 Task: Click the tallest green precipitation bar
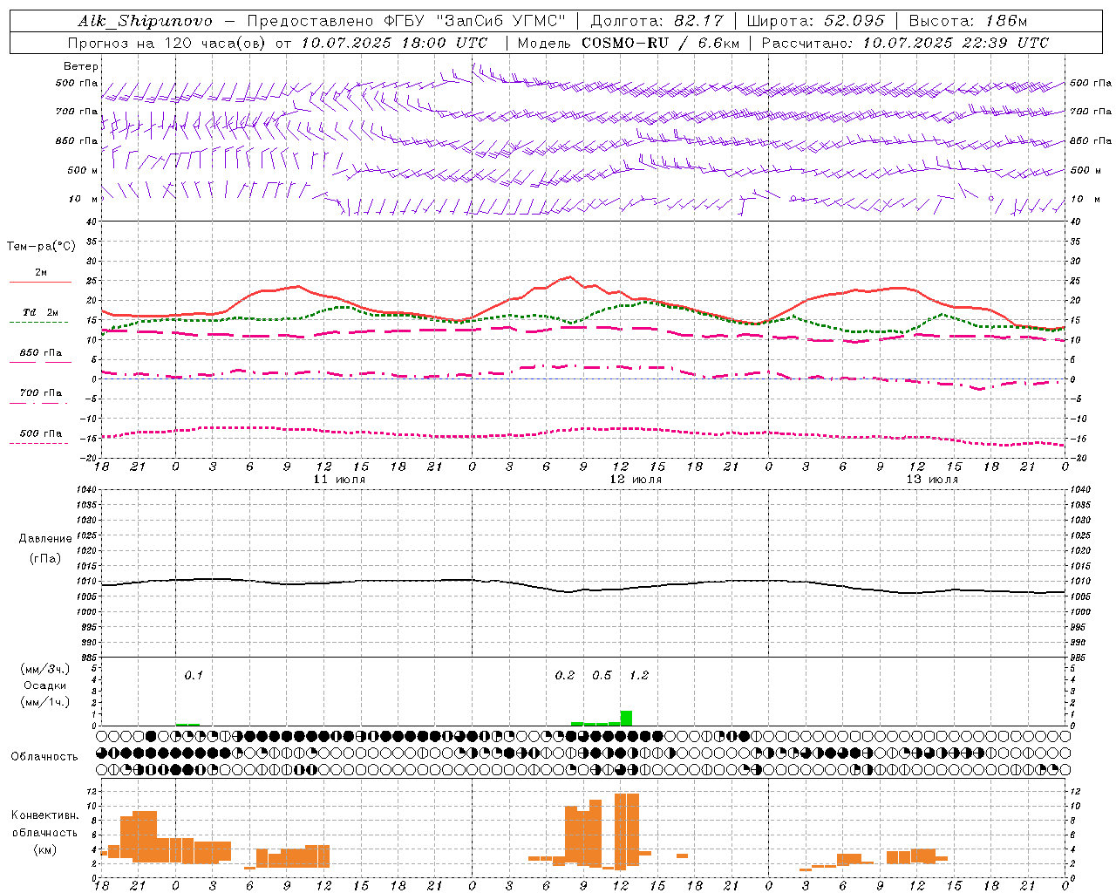pos(626,718)
